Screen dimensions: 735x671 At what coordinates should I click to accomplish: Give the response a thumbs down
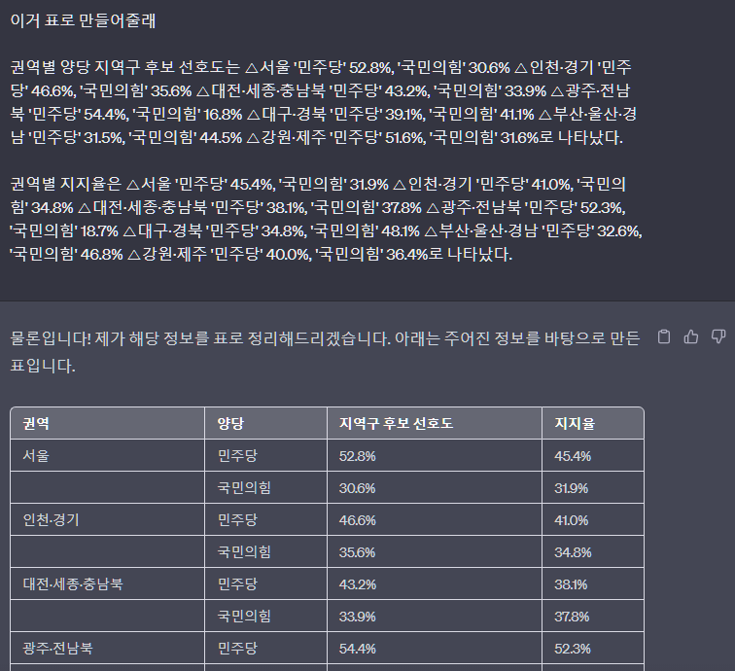click(718, 337)
